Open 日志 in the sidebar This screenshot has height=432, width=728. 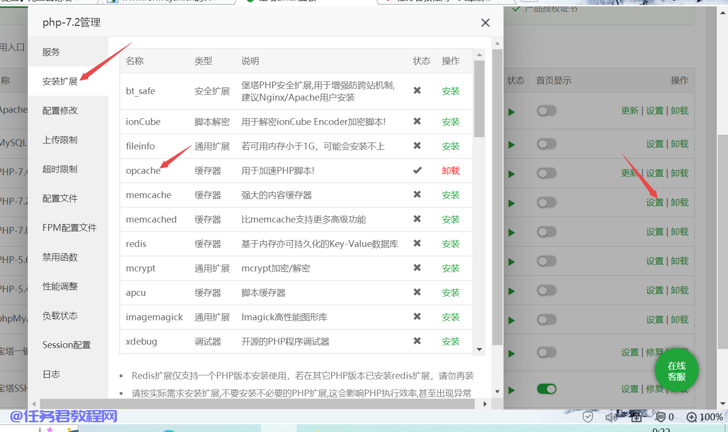tap(68, 374)
